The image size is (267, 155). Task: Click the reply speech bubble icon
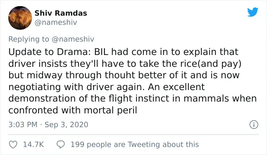coord(60,145)
